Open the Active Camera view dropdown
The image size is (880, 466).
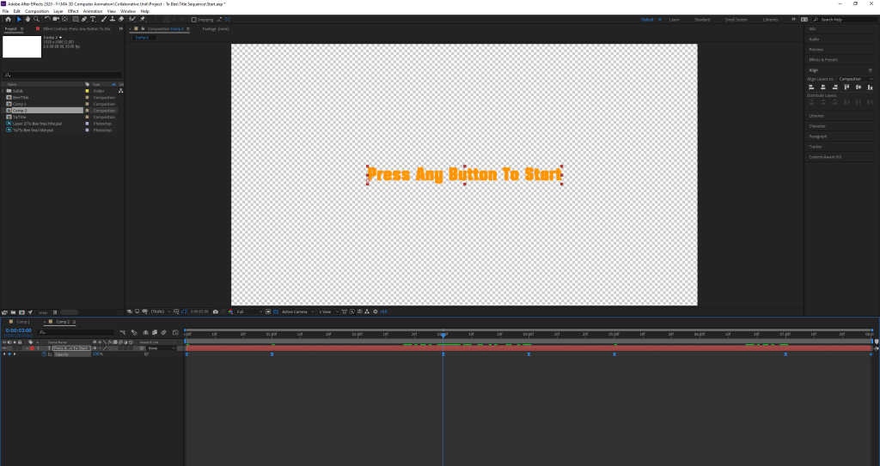tap(298, 312)
